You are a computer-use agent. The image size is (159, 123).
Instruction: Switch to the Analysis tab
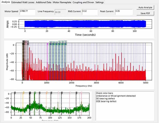point(6,2)
